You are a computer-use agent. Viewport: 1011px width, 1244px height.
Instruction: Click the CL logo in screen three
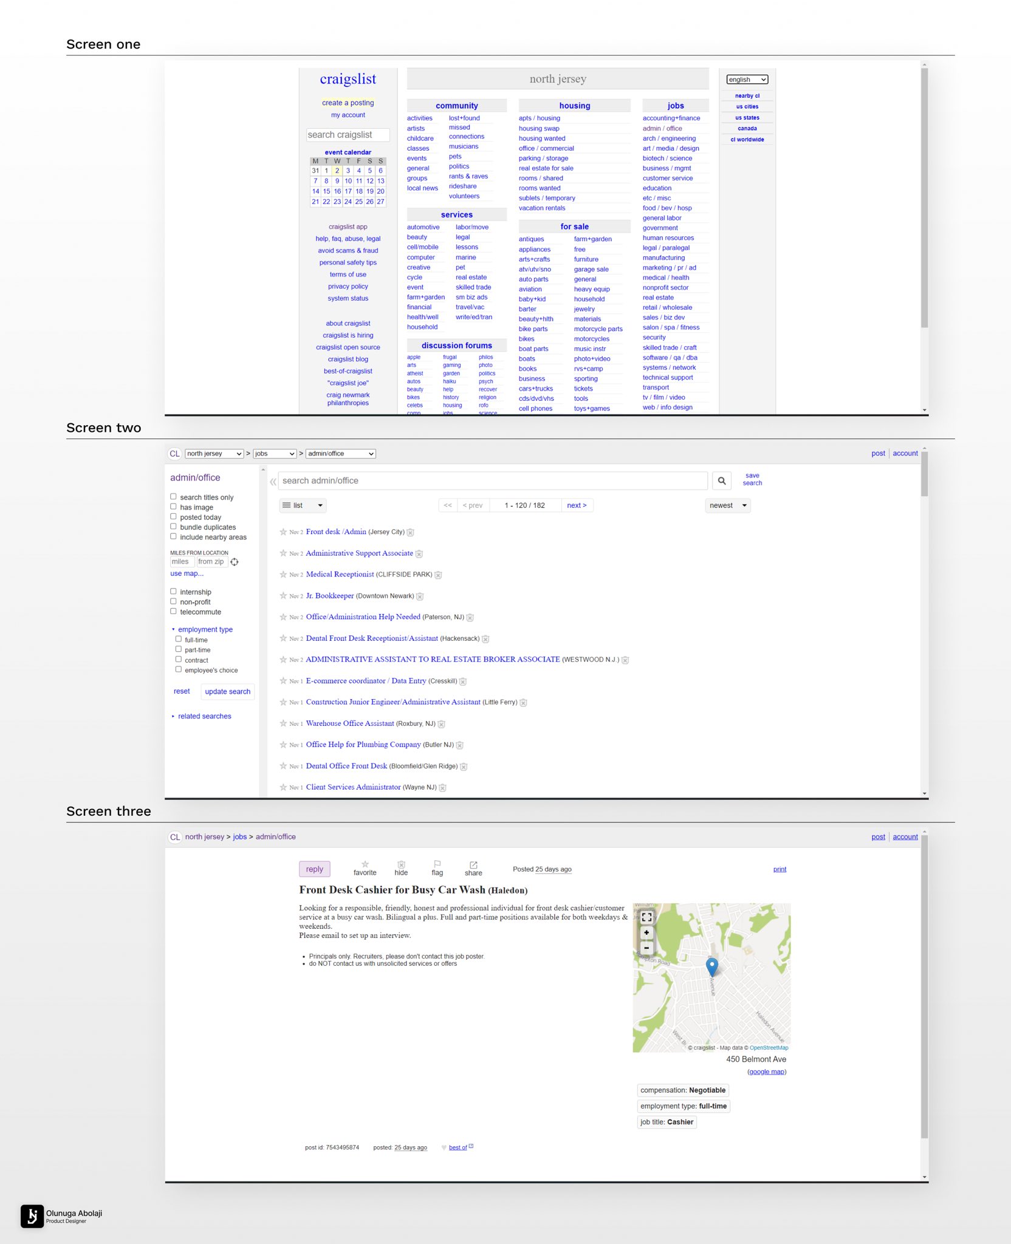[174, 837]
